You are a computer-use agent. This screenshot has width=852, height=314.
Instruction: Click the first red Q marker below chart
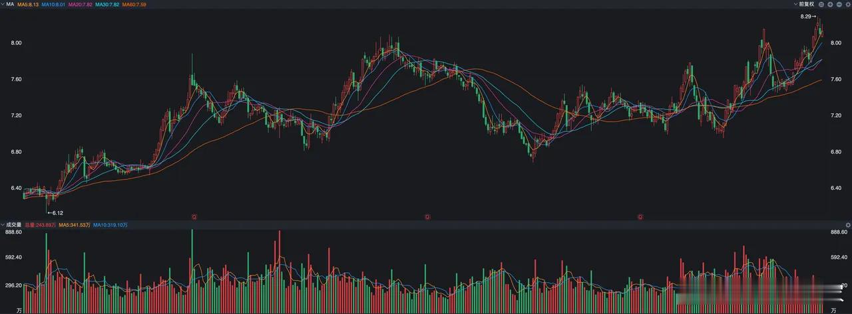click(194, 216)
